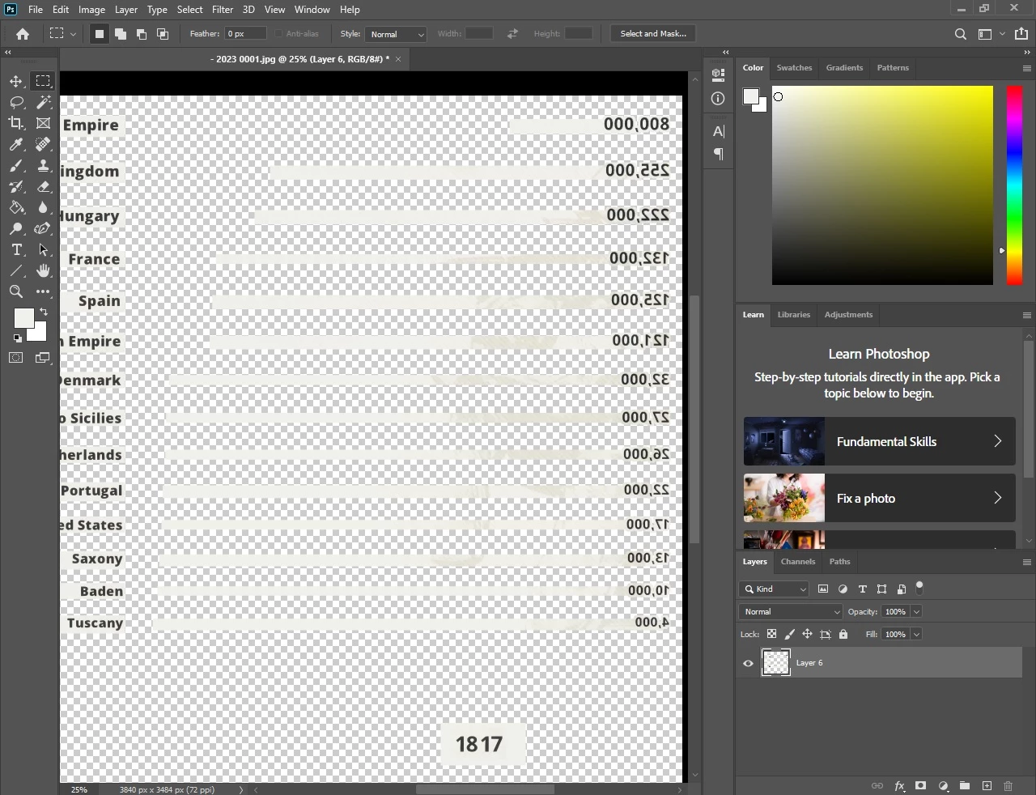Create a new layer group folder

point(965,785)
